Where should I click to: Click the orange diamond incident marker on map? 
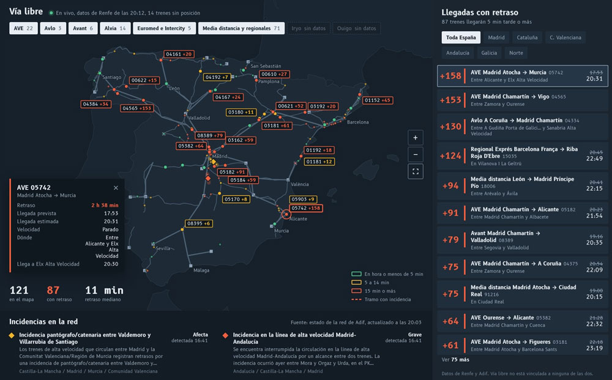[x=214, y=162]
